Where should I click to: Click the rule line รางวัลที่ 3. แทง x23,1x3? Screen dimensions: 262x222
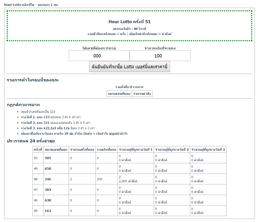click(58, 128)
